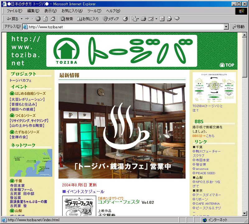Open the TOZIBA(トージバ)とは？ link
Screen dimensions: 249x224
tap(208, 108)
